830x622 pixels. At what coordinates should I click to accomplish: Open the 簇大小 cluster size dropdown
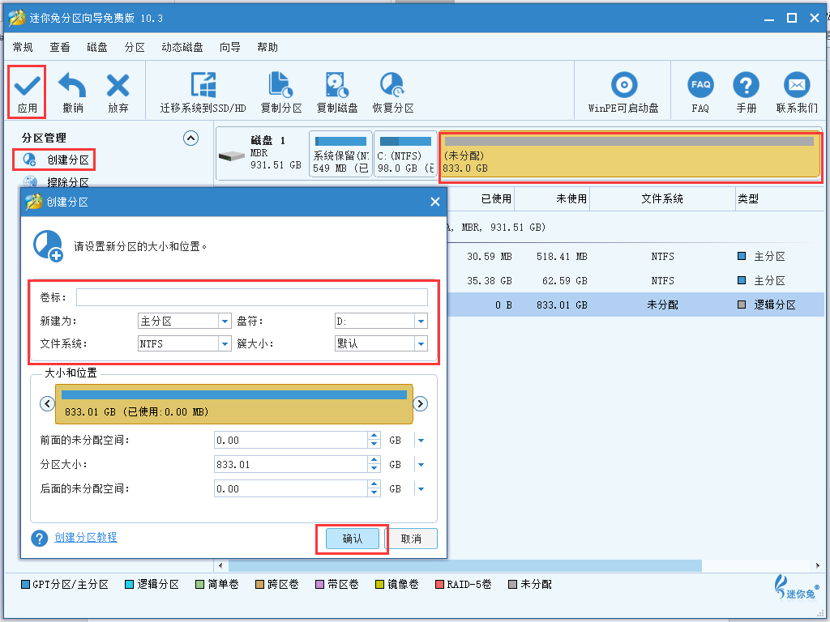(421, 343)
